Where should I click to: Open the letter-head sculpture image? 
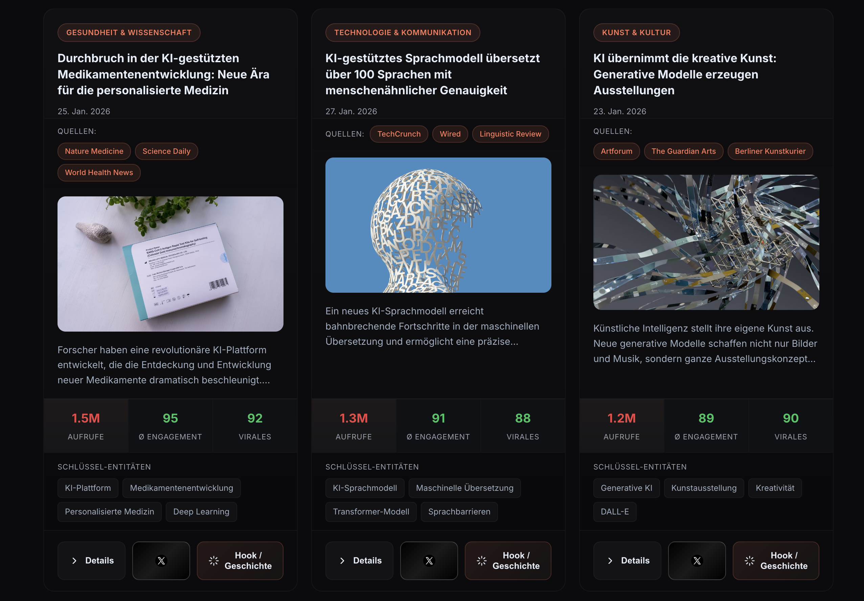pyautogui.click(x=438, y=225)
